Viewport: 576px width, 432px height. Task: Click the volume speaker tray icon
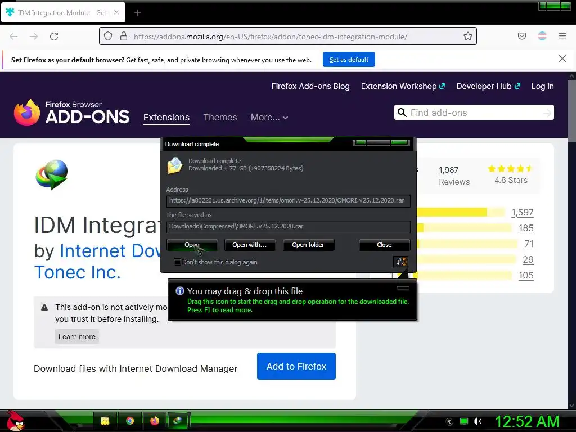tap(477, 421)
